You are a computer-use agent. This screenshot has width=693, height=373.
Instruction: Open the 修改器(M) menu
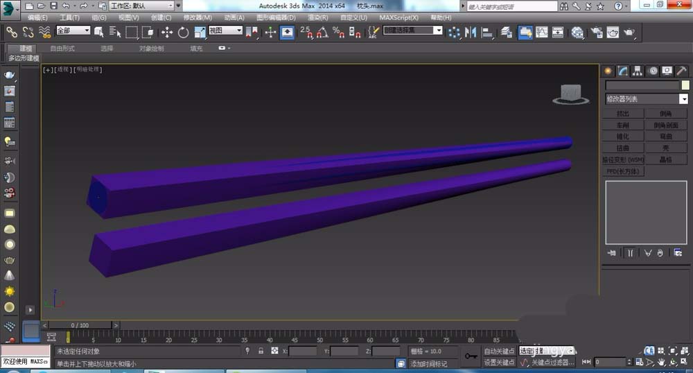pyautogui.click(x=198, y=17)
